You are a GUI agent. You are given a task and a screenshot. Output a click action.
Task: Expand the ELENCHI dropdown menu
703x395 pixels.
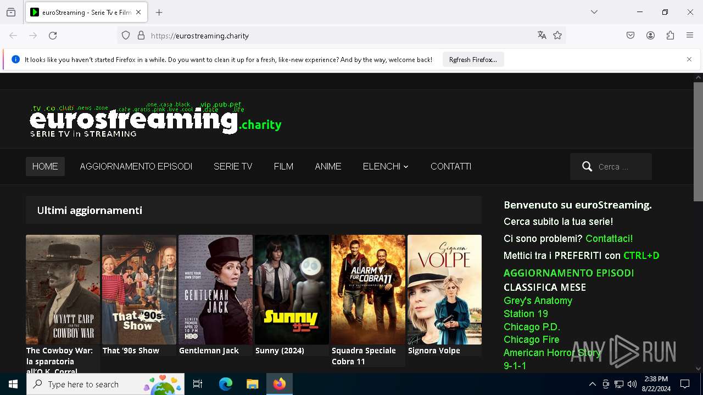[386, 167]
